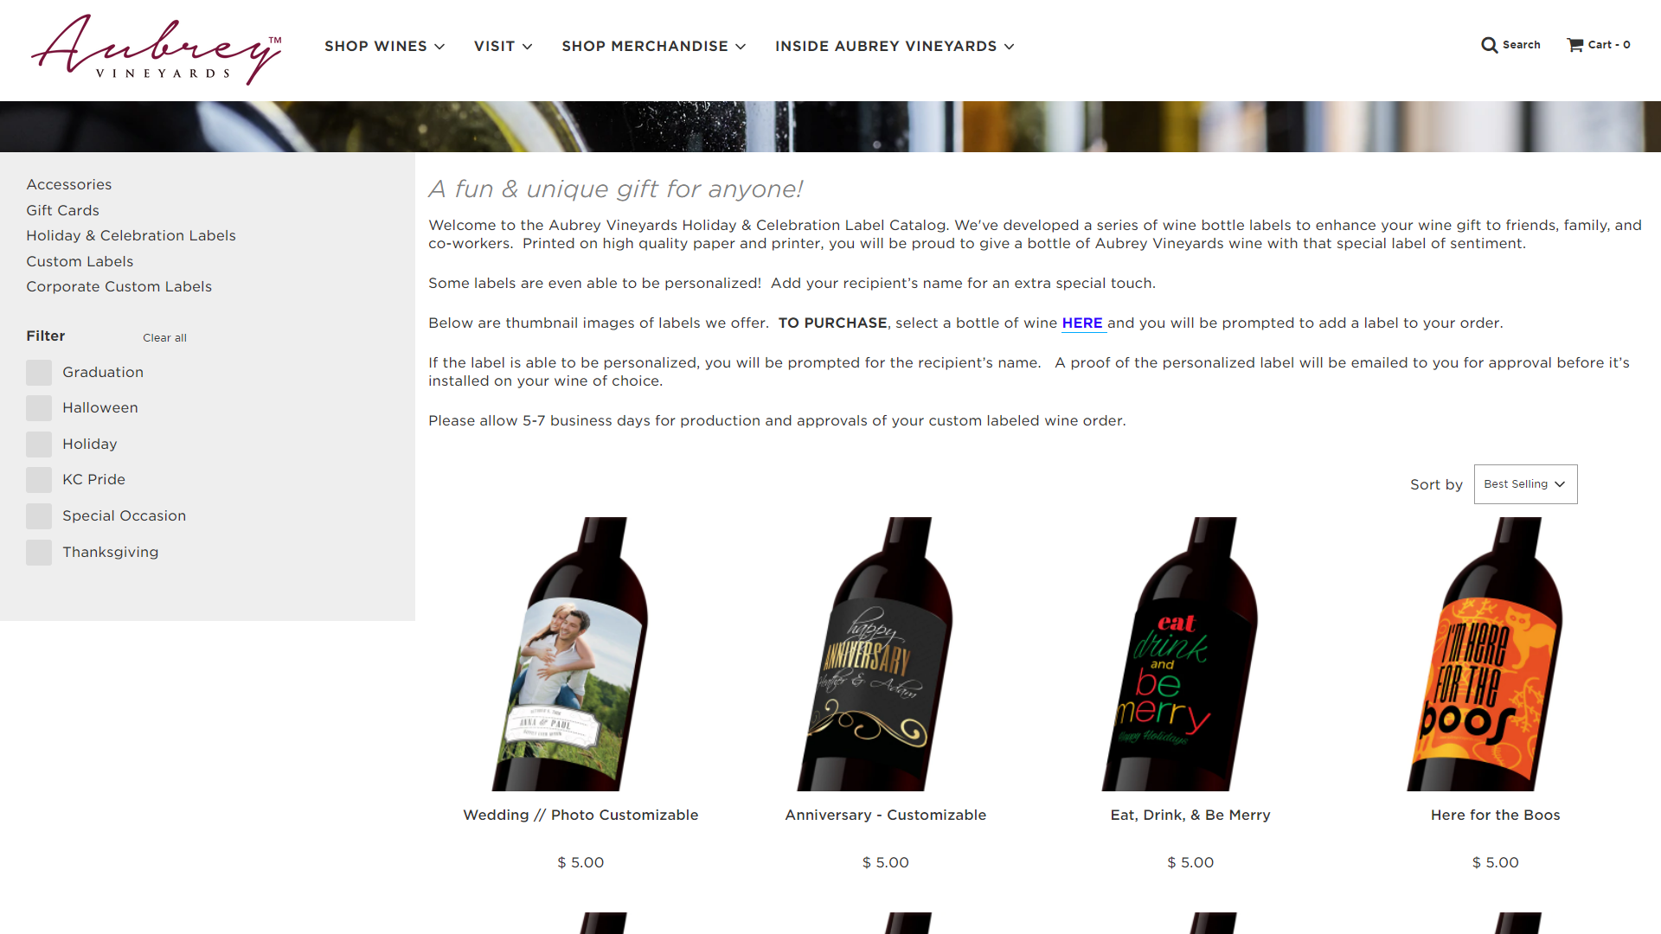The image size is (1661, 934).
Task: Open the shopping cart icon
Action: [1575, 45]
